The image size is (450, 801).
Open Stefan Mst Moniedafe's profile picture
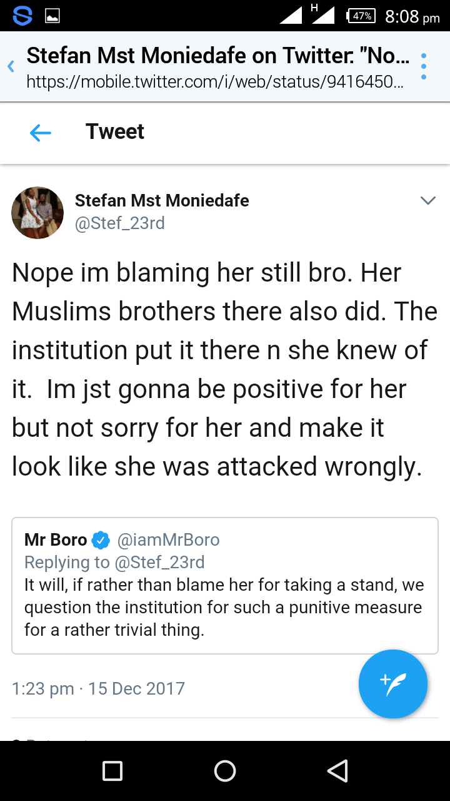click(37, 212)
